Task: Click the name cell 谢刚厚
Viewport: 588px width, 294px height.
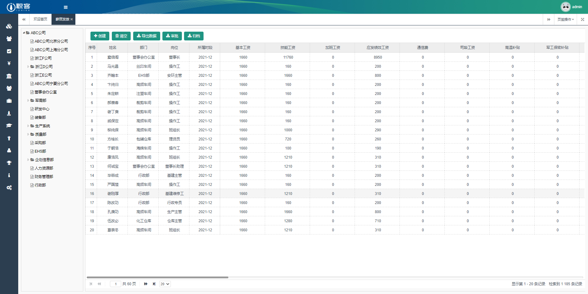Action: (x=113, y=194)
